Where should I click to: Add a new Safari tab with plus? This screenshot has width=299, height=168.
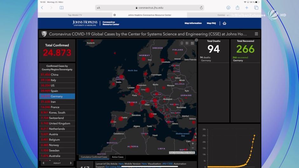pyautogui.click(x=247, y=8)
